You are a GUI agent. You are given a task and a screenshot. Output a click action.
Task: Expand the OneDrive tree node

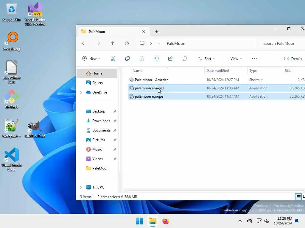coord(81,92)
